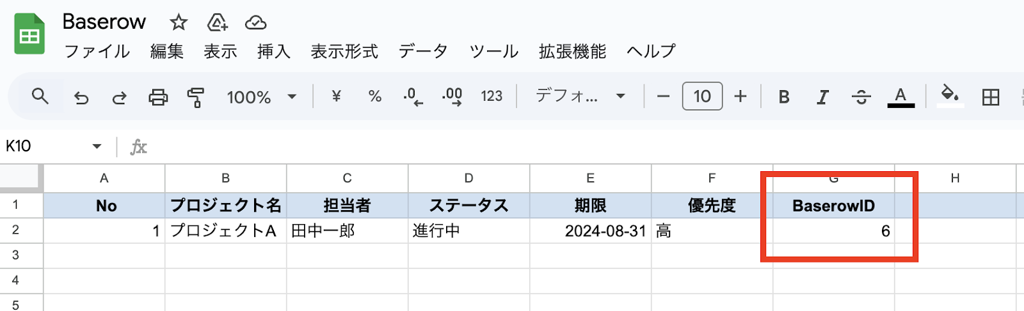Toggle strikethrough formatting
Viewport: 1024px width, 311px height.
861,97
